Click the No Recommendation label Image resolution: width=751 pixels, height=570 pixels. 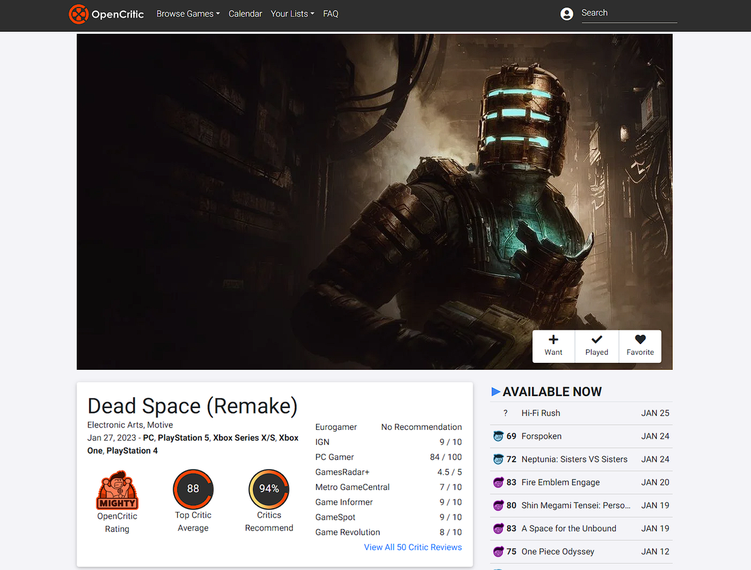point(422,427)
